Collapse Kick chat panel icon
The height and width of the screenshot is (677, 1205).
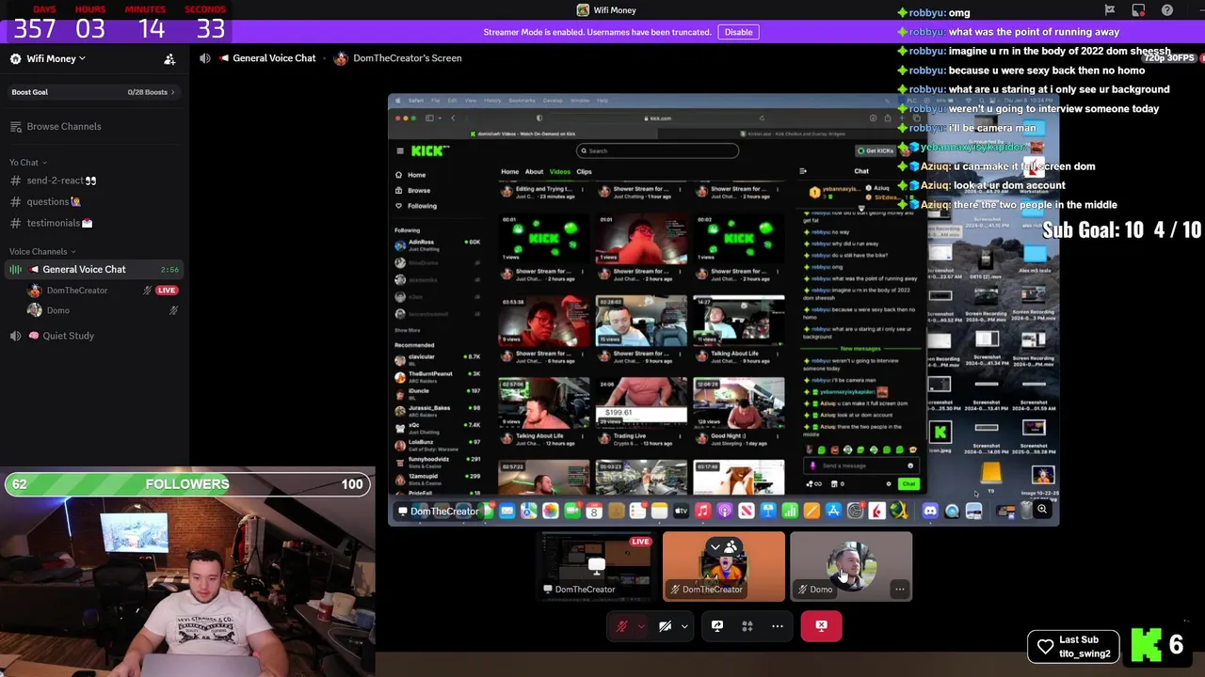pyautogui.click(x=803, y=171)
